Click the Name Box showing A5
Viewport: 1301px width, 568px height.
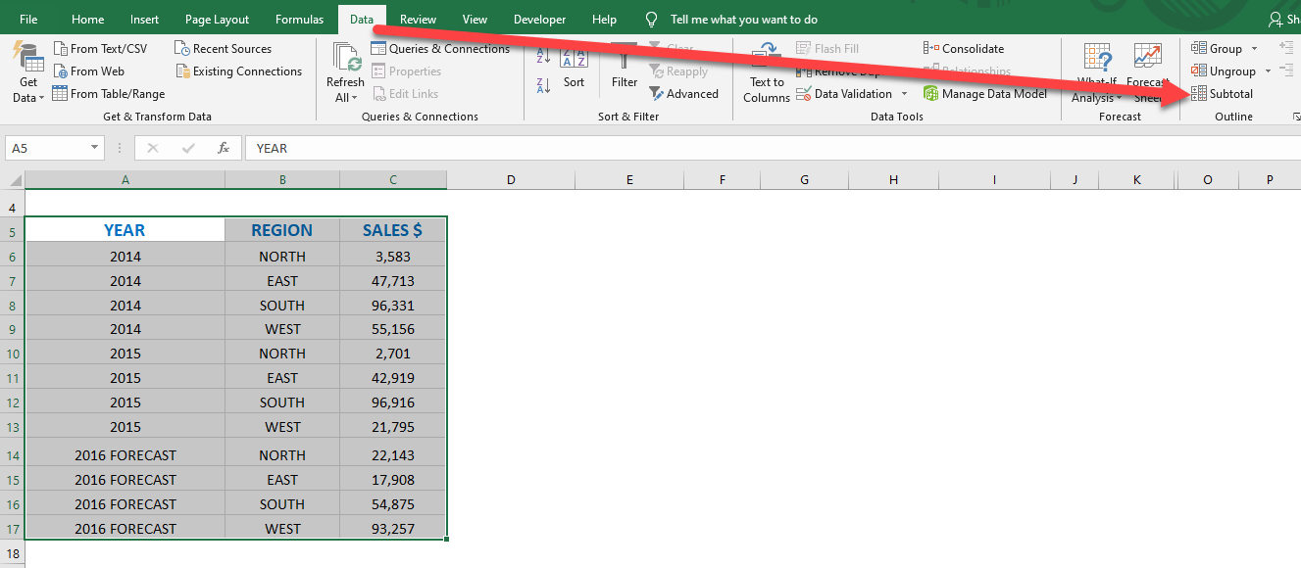coord(46,148)
